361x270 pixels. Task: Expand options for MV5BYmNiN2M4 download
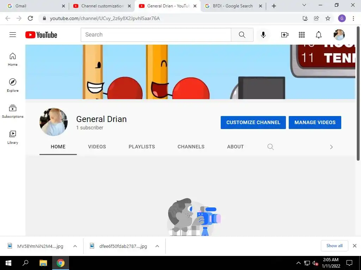click(75, 246)
